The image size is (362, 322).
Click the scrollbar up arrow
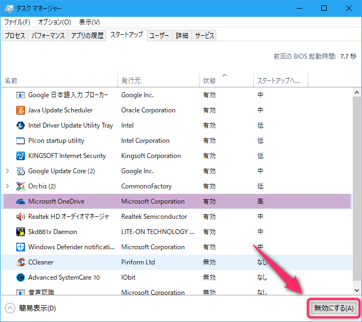(357, 93)
